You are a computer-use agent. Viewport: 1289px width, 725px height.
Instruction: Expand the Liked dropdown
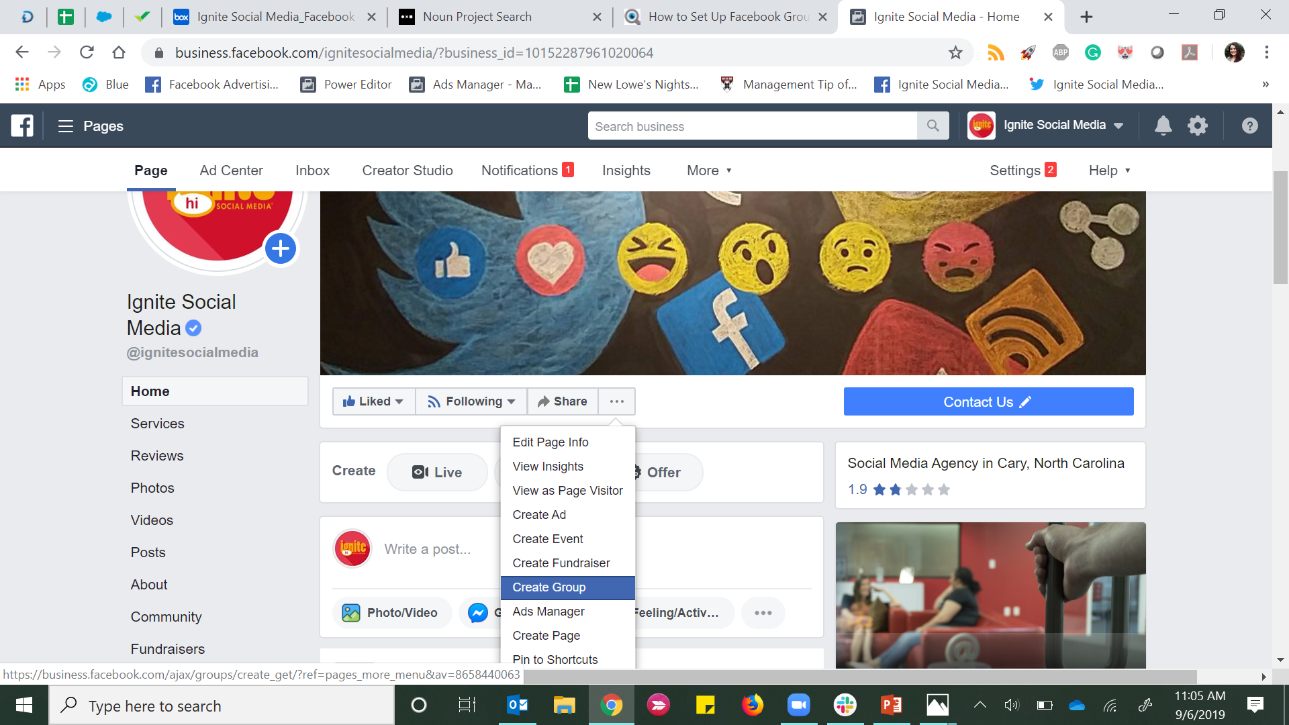[374, 401]
